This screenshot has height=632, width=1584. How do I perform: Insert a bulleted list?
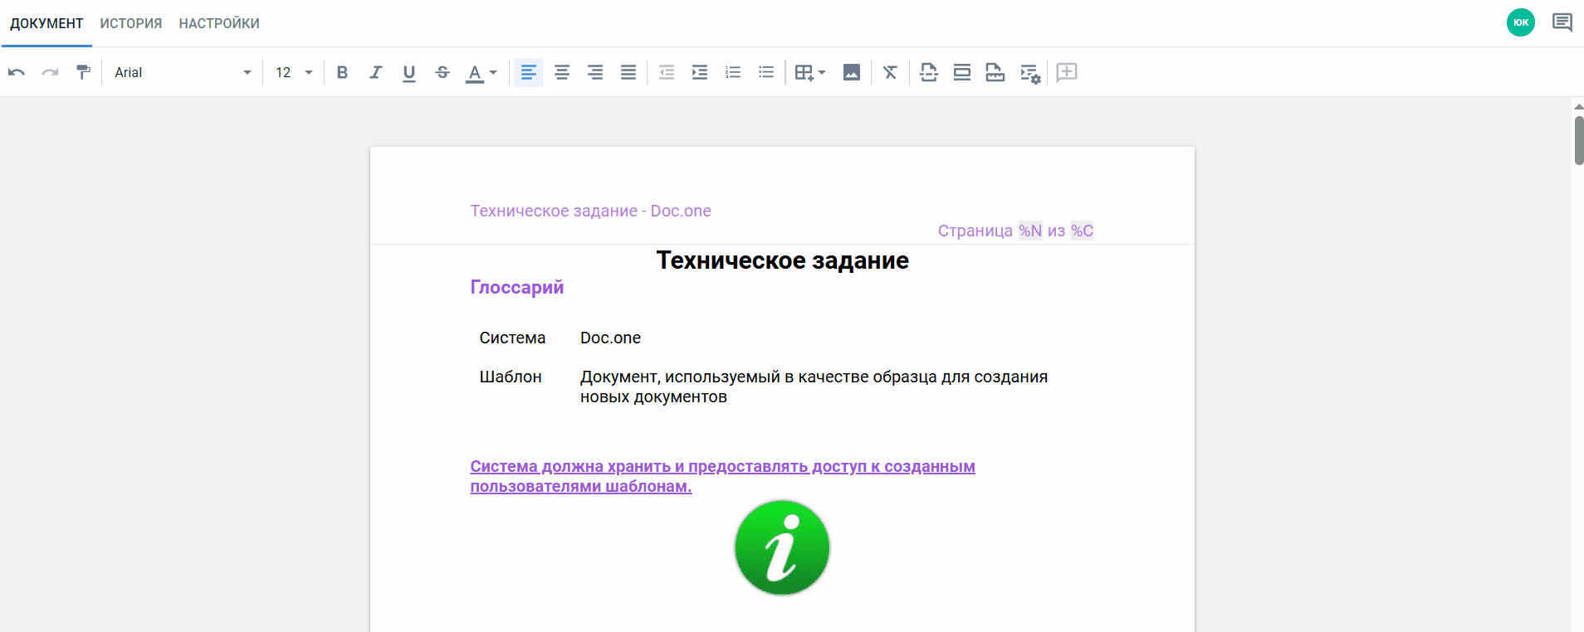(766, 72)
